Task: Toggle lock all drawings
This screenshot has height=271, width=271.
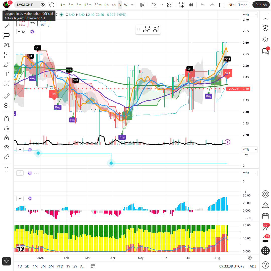Action: (x=7, y=138)
